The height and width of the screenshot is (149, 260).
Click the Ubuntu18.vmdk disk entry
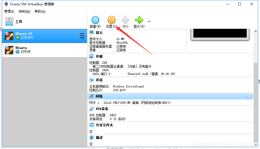click(151, 74)
